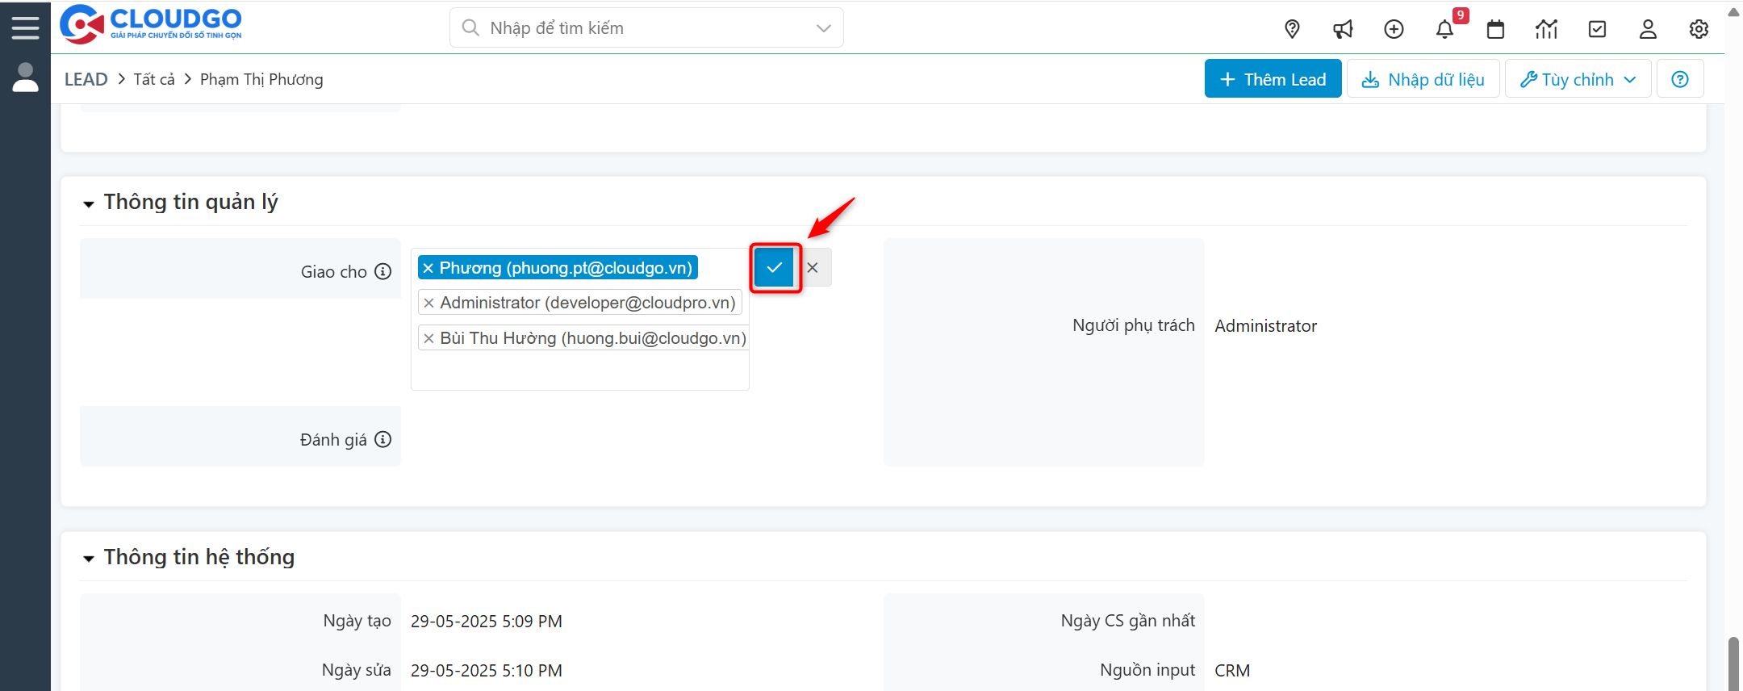Go to Tất cả in breadcrumb

154,79
